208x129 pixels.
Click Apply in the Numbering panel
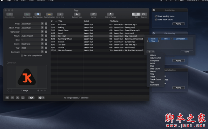[x=179, y=24]
